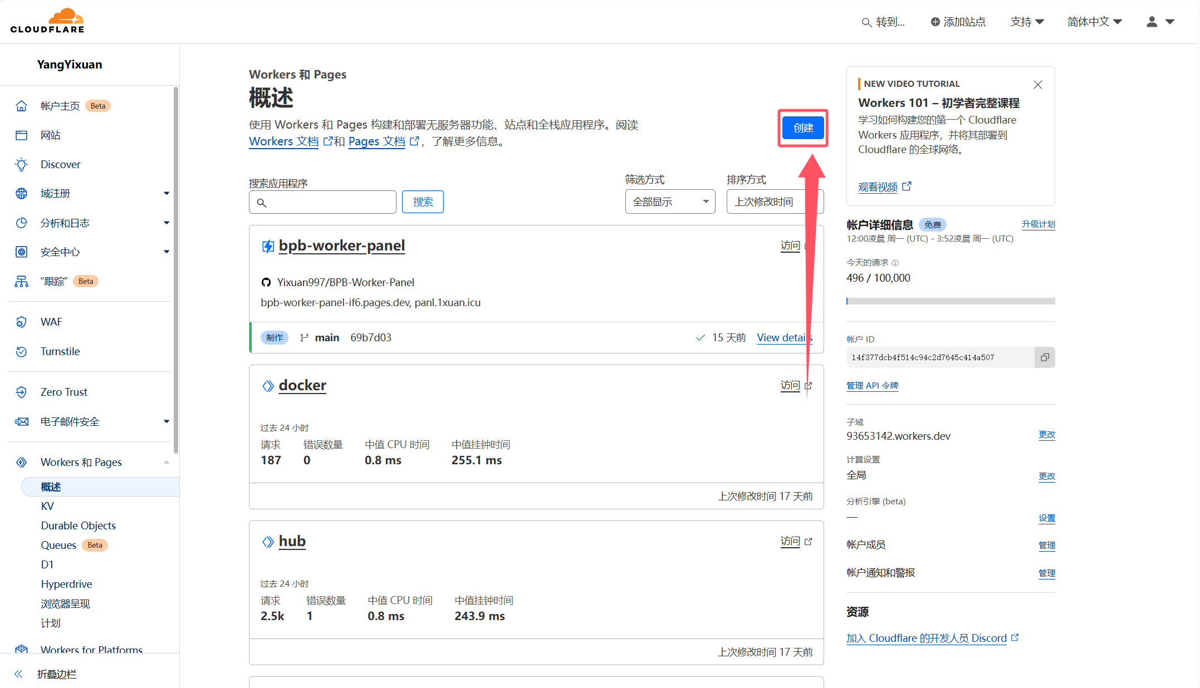This screenshot has width=1200, height=688.
Task: Click the search 搜索 input field
Action: [323, 201]
